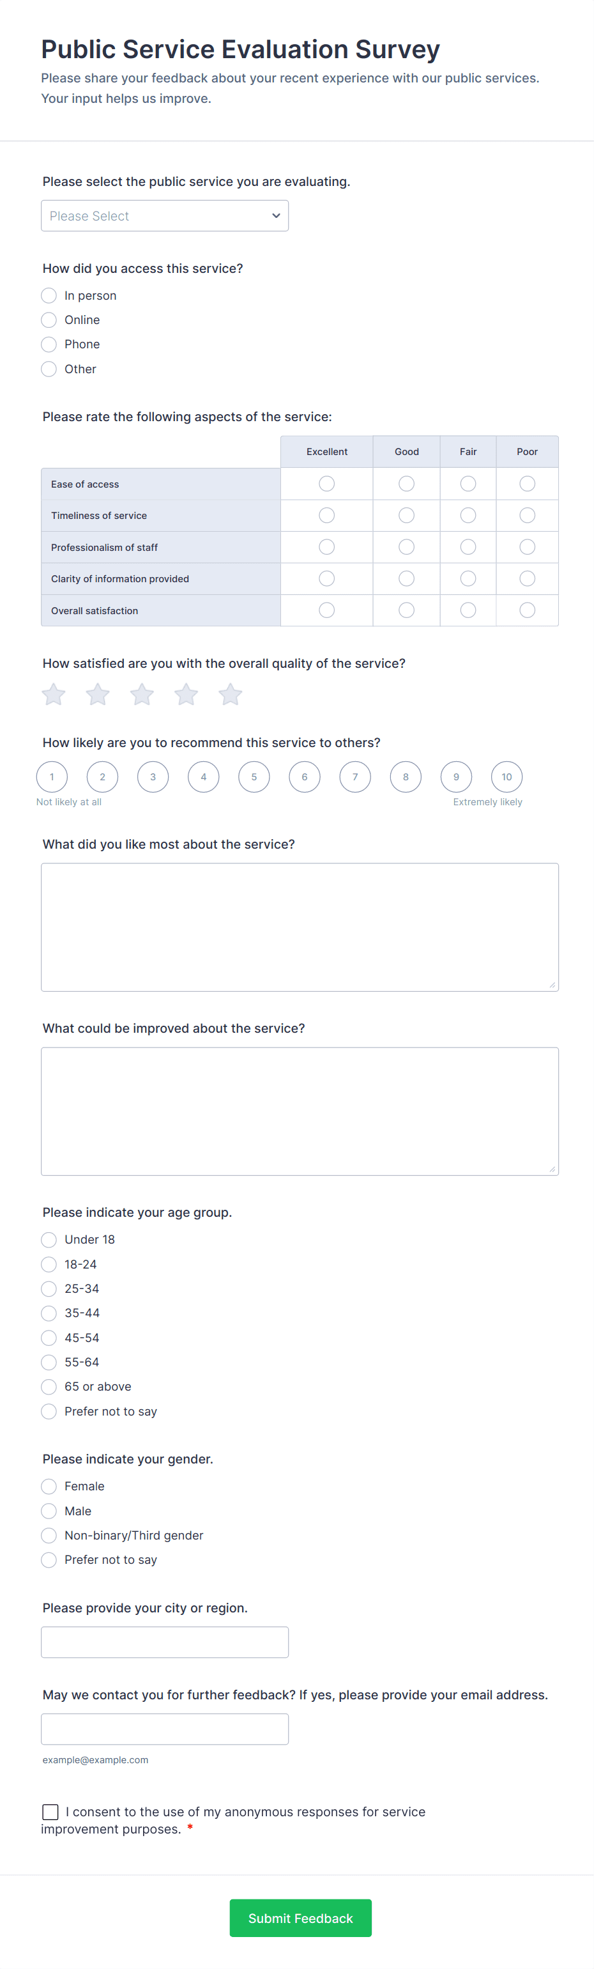This screenshot has height=1969, width=594.
Task: Rate quality with the third star
Action: click(x=142, y=695)
